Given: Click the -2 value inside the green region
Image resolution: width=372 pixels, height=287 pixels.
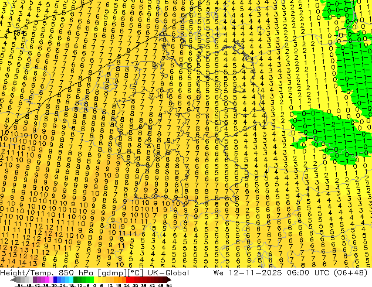Looking at the screenshot, I should [332, 124].
